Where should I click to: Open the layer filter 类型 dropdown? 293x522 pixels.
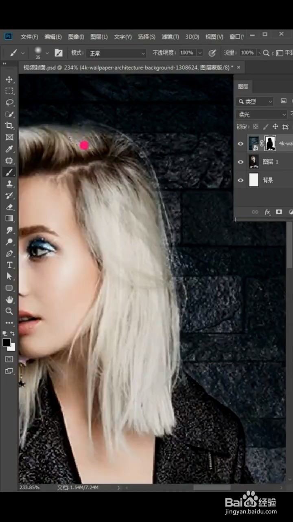[x=255, y=101]
